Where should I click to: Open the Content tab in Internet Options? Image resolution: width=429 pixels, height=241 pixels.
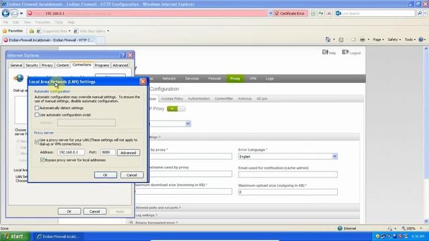[62, 66]
